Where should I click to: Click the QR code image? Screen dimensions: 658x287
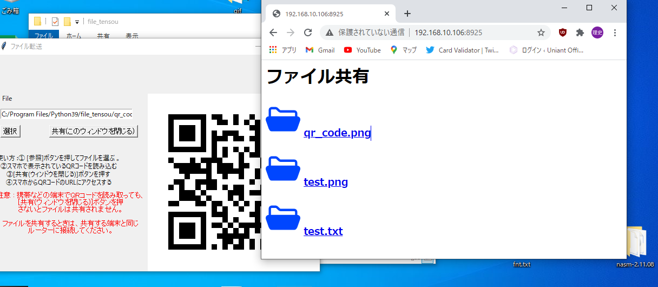tap(215, 182)
